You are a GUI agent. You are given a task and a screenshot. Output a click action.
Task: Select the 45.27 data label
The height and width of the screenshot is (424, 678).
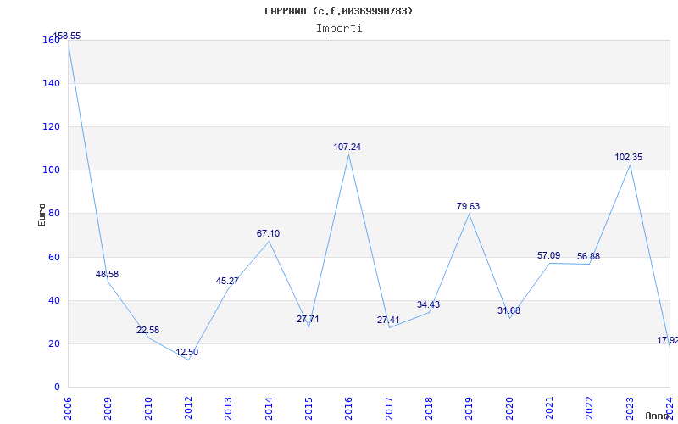pyautogui.click(x=227, y=282)
